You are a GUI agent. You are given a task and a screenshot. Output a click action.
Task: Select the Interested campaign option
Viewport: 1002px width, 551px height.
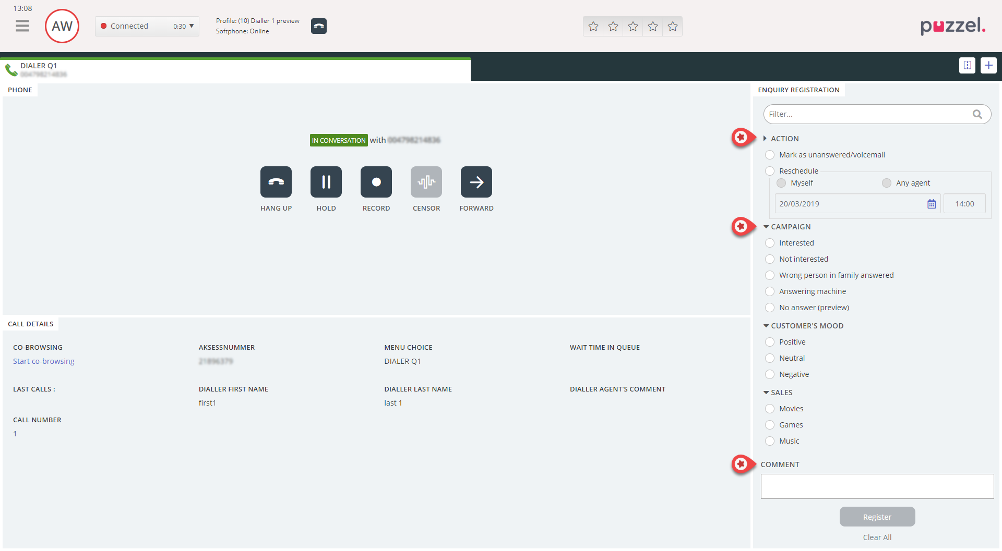pos(770,243)
